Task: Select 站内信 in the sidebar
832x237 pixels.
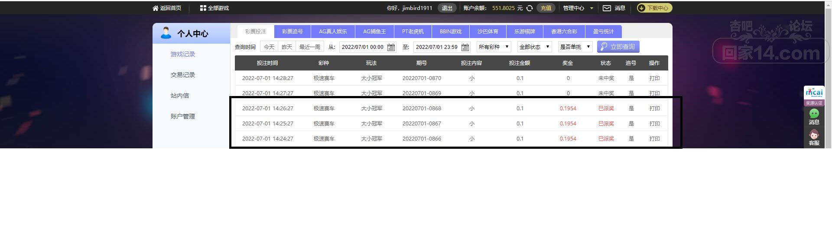Action: pyautogui.click(x=180, y=96)
